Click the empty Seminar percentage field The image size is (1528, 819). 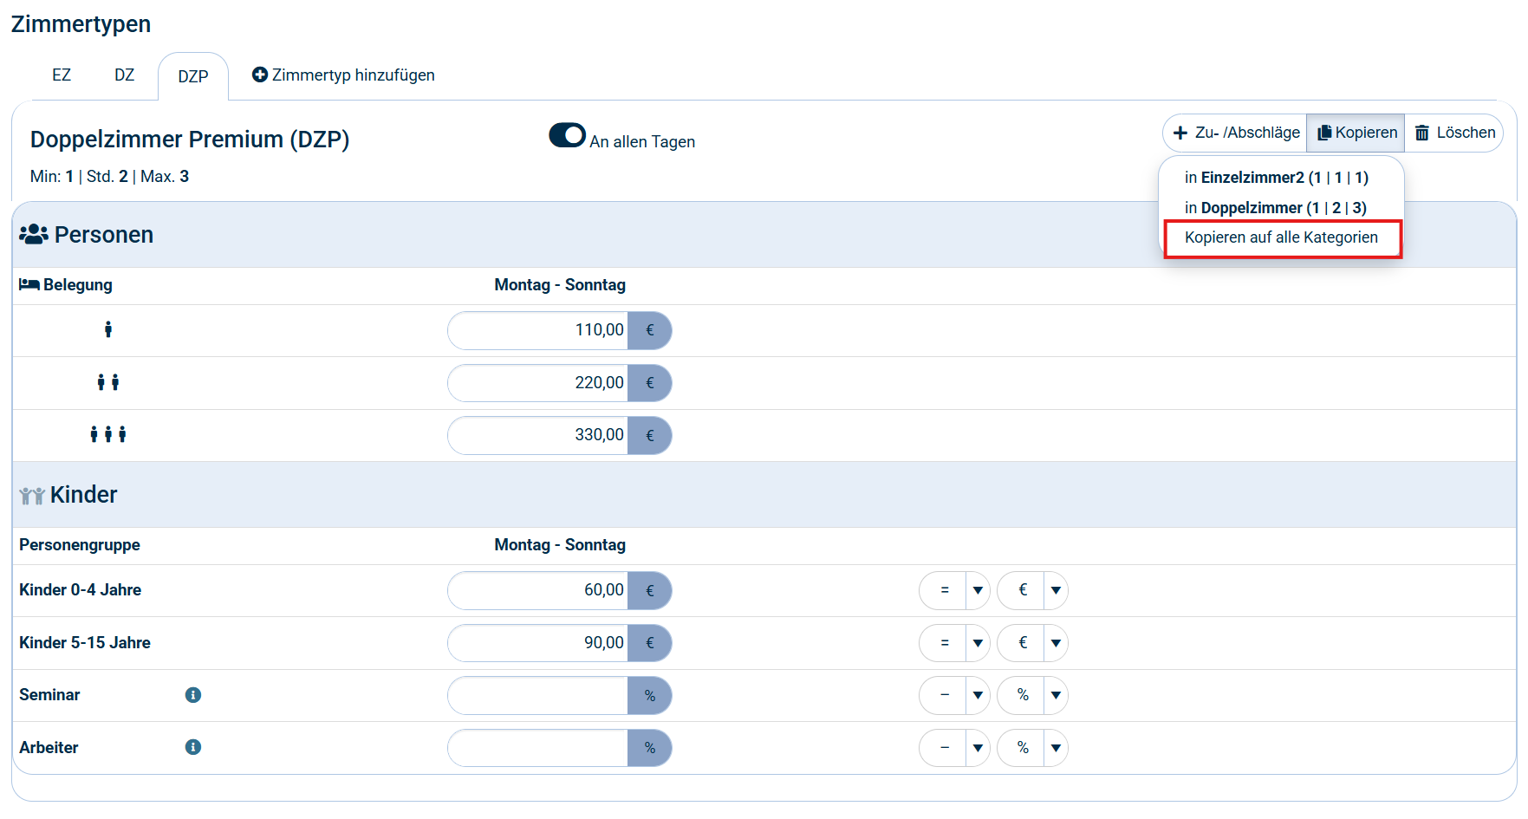539,696
